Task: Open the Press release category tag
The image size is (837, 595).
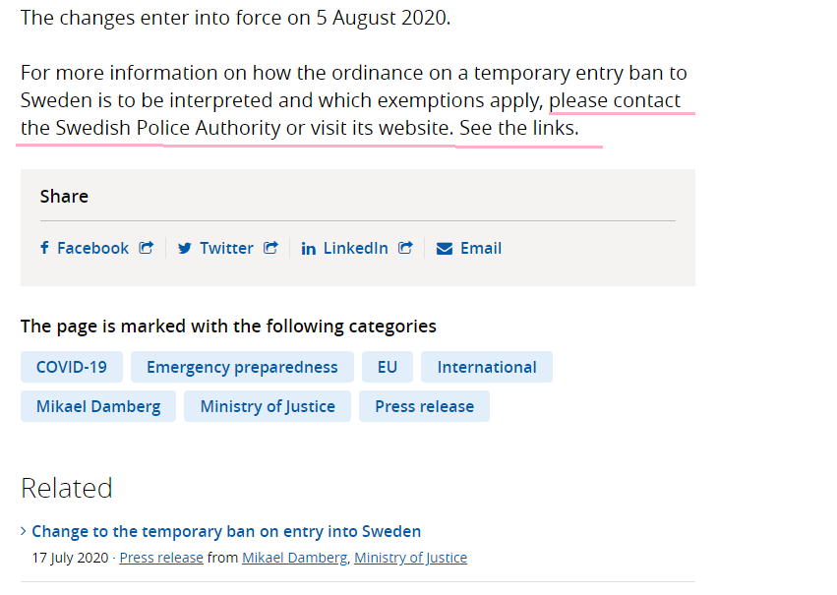Action: [424, 406]
